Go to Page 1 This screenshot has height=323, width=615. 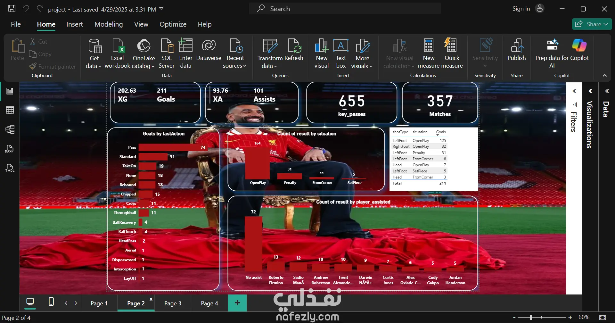click(99, 303)
